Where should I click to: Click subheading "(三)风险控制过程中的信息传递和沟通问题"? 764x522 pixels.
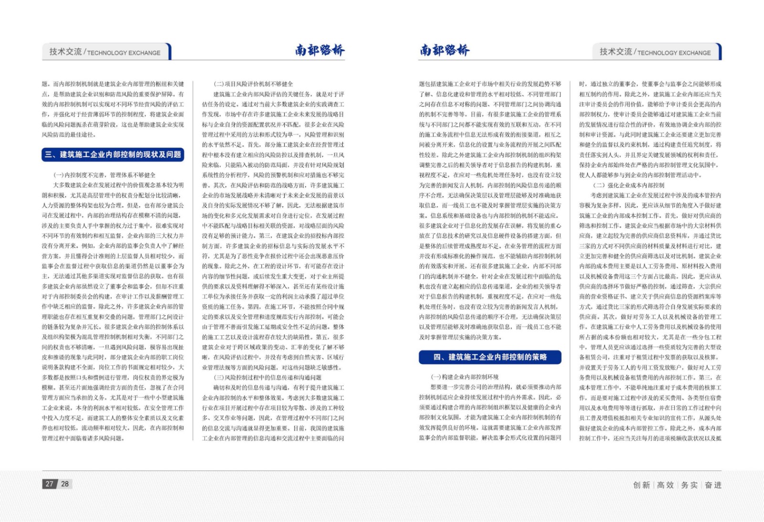[x=267, y=377]
